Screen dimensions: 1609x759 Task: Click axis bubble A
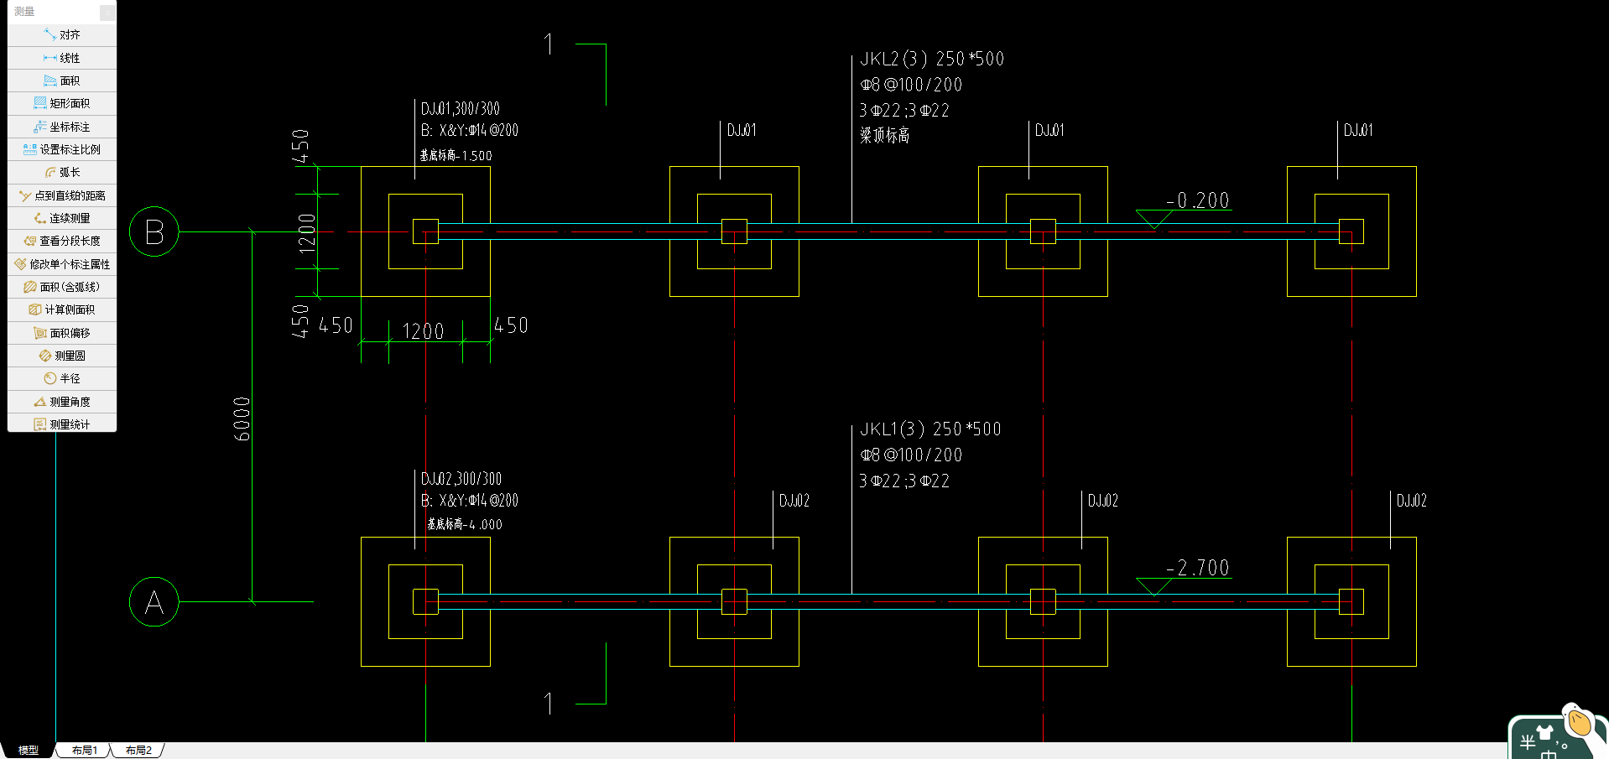[x=154, y=601]
